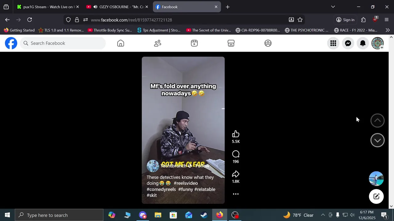Follow the Yachtbrunch reel creator
The height and width of the screenshot is (221, 394).
202,166
